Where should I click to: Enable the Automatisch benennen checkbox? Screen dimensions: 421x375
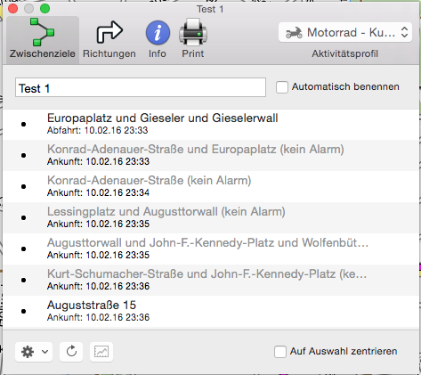(282, 87)
